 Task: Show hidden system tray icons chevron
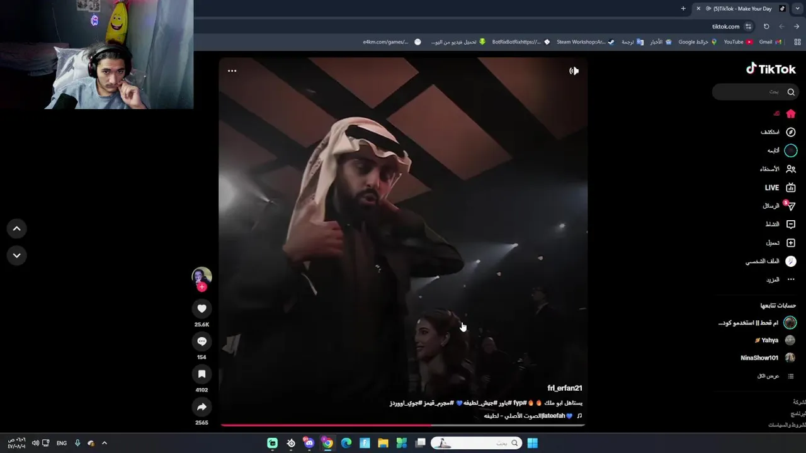pyautogui.click(x=105, y=443)
